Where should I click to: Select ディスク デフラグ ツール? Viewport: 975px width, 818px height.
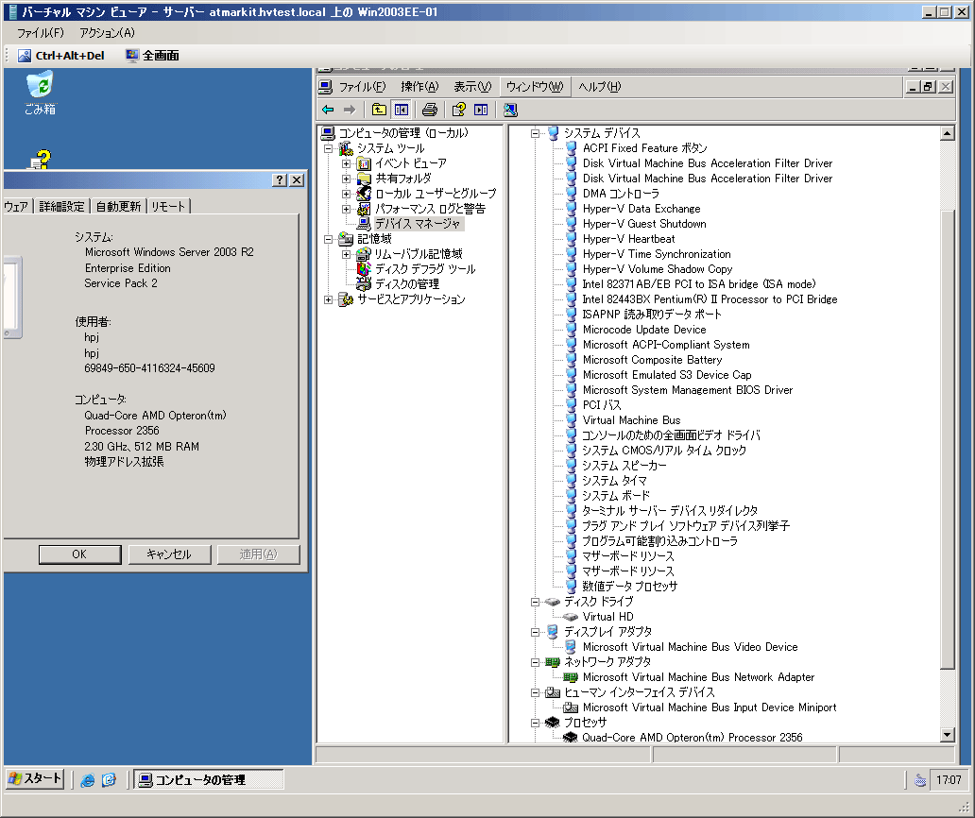click(x=425, y=269)
